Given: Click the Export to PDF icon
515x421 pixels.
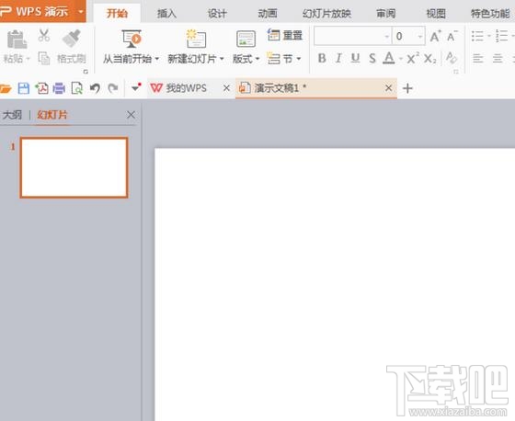Looking at the screenshot, I should [41, 88].
